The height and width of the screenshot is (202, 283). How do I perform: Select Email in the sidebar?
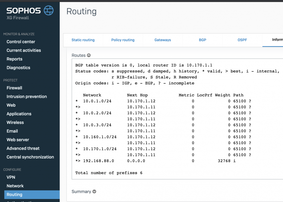click(12, 131)
